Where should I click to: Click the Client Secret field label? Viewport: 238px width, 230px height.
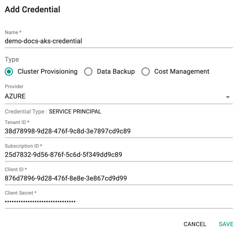point(20,193)
